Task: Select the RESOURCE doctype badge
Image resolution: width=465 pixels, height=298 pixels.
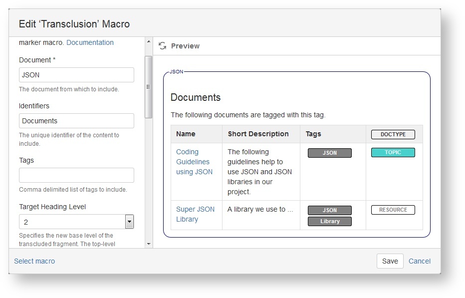Action: point(393,210)
